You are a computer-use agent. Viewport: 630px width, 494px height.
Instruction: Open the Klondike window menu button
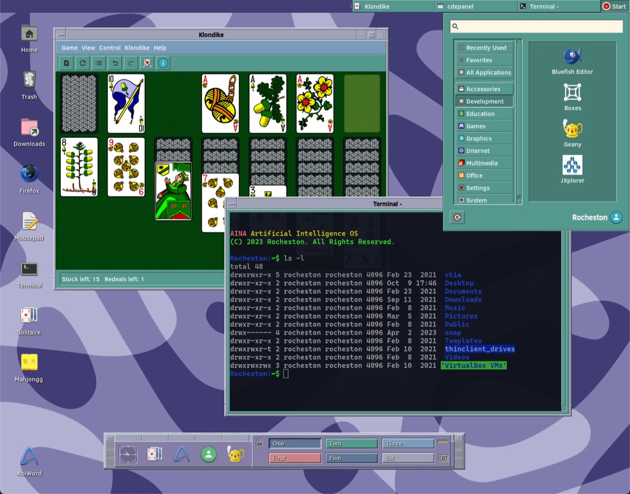click(60, 35)
